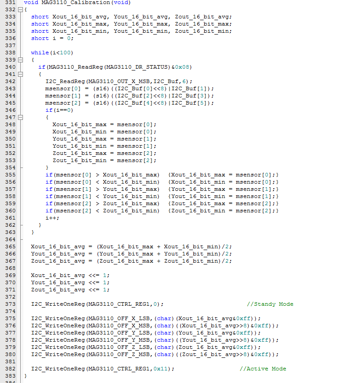Click MAG3110_OFF_Z_MSB on line 380
Image resolution: width=352 pixels, height=383 pixels.
(x=119, y=354)
